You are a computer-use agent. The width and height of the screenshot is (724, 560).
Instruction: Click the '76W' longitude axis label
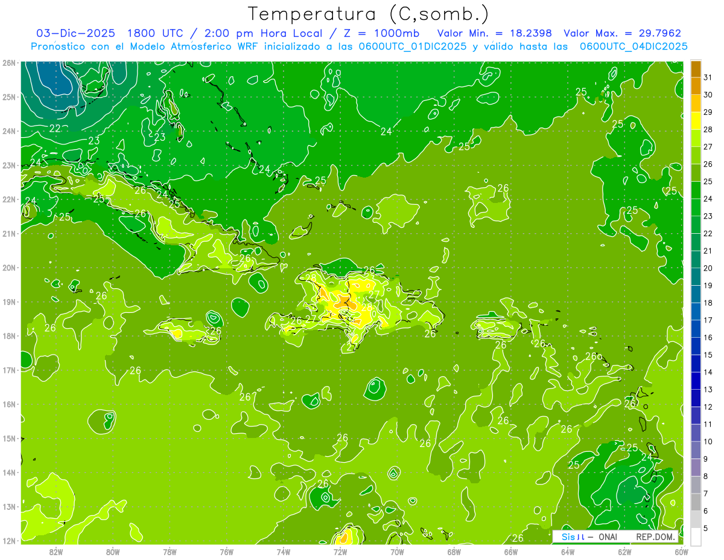(226, 552)
